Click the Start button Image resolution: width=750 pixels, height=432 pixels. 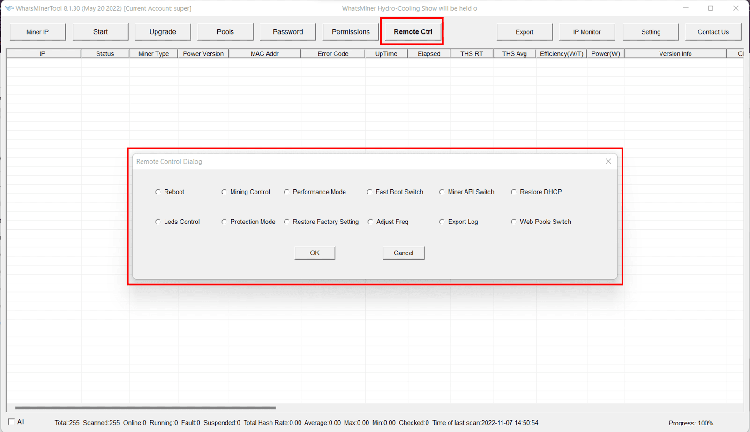(100, 32)
